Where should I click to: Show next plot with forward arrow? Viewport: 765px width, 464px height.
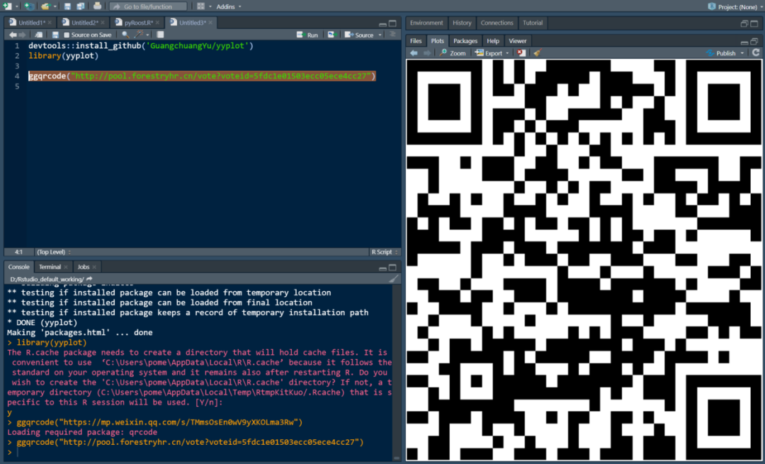coord(427,52)
